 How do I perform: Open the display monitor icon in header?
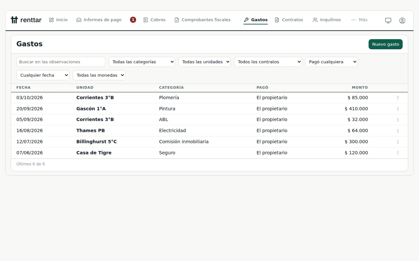click(388, 20)
